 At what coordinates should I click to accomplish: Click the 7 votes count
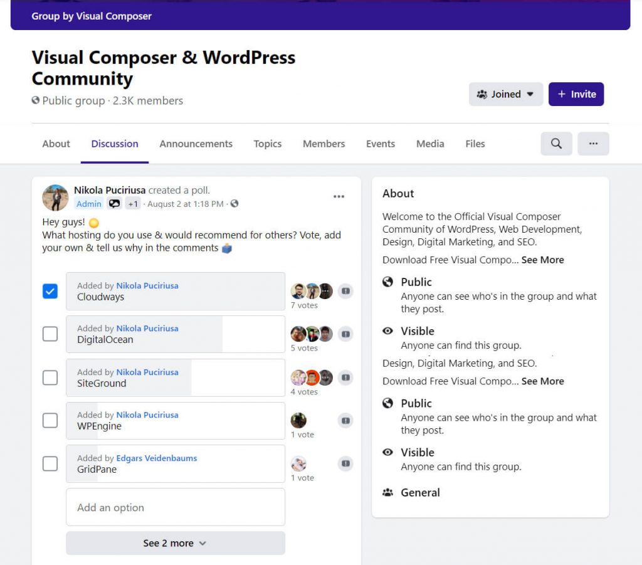pyautogui.click(x=304, y=305)
